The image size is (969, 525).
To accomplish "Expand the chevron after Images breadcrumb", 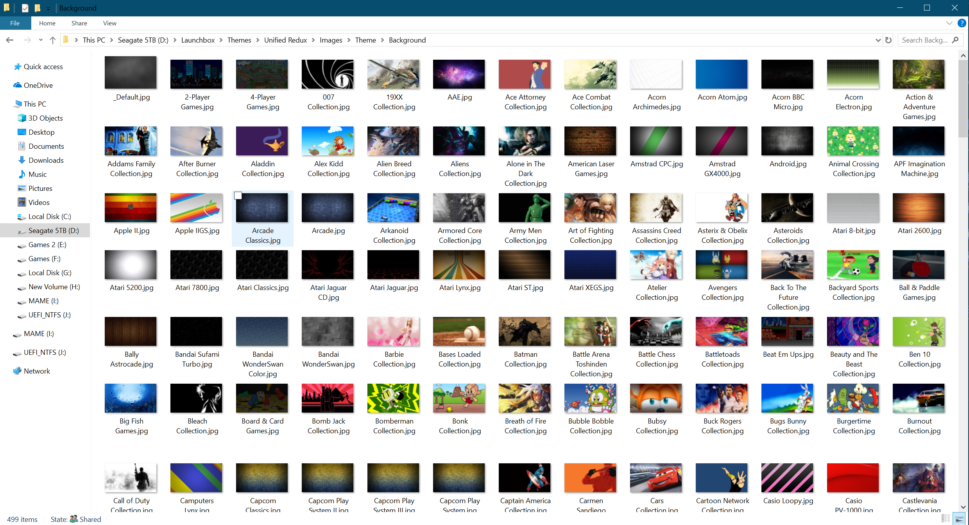I will pyautogui.click(x=349, y=40).
